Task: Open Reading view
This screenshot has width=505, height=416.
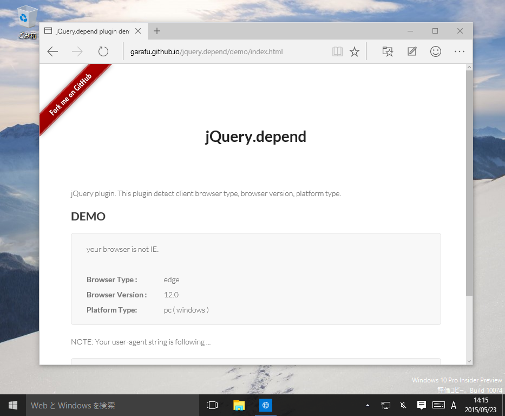Action: (337, 51)
